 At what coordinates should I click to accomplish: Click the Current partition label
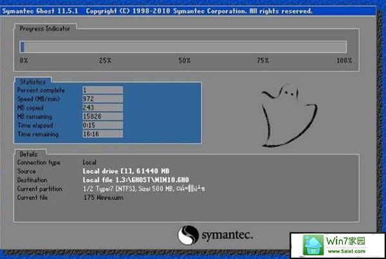tap(40, 189)
